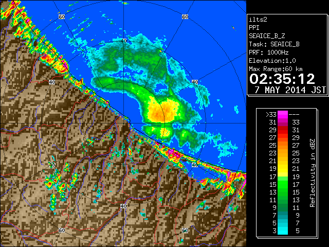Viewport: 329px width, 247px height.
Task: Select the radar origin where crosshair lines meet
Action: coord(123,123)
